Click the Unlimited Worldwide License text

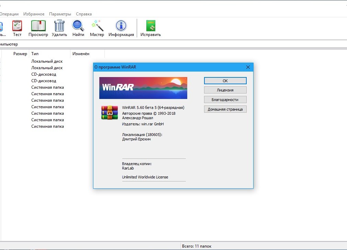click(x=145, y=177)
